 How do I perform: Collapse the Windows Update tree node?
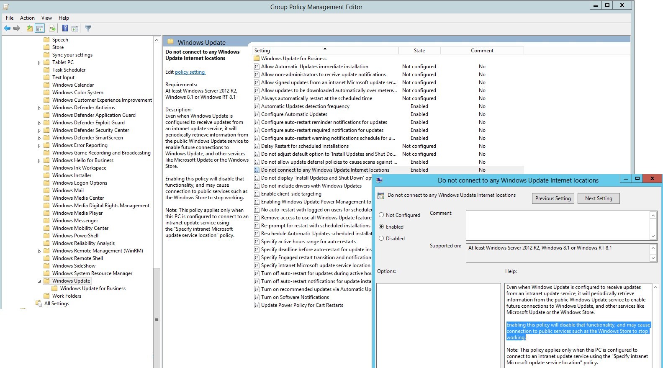coord(40,281)
